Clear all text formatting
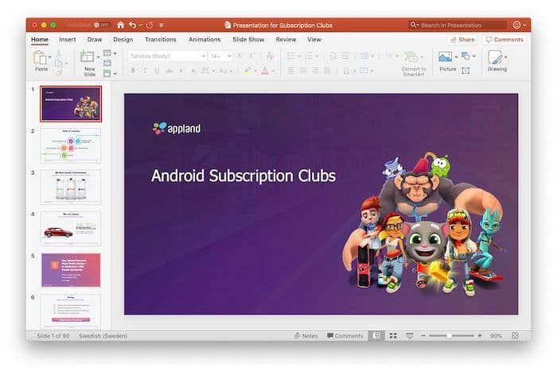 pos(270,56)
